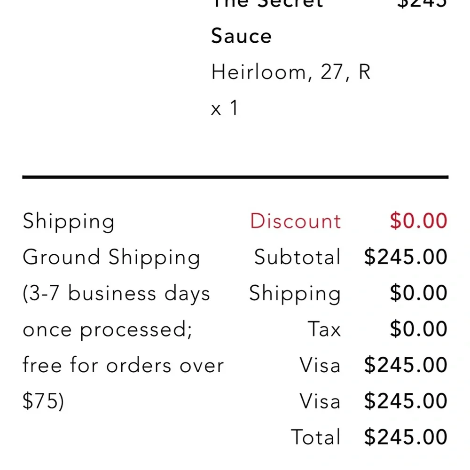Click the Total label
The width and height of the screenshot is (470, 470).
[x=315, y=437]
